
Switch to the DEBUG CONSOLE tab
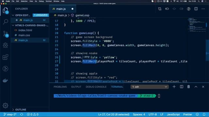click(x=96, y=87)
